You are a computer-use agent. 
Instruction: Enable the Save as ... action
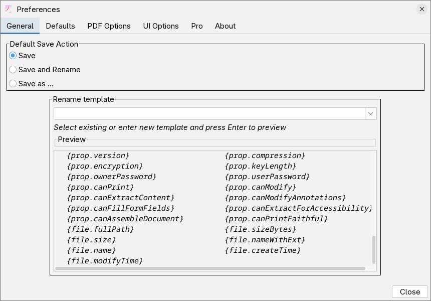click(13, 83)
